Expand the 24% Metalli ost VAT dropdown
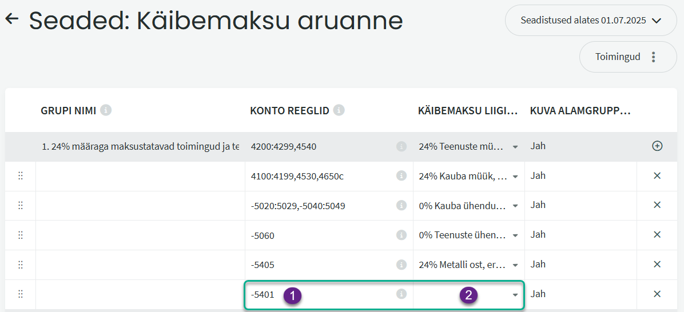The image size is (684, 312). coord(515,265)
